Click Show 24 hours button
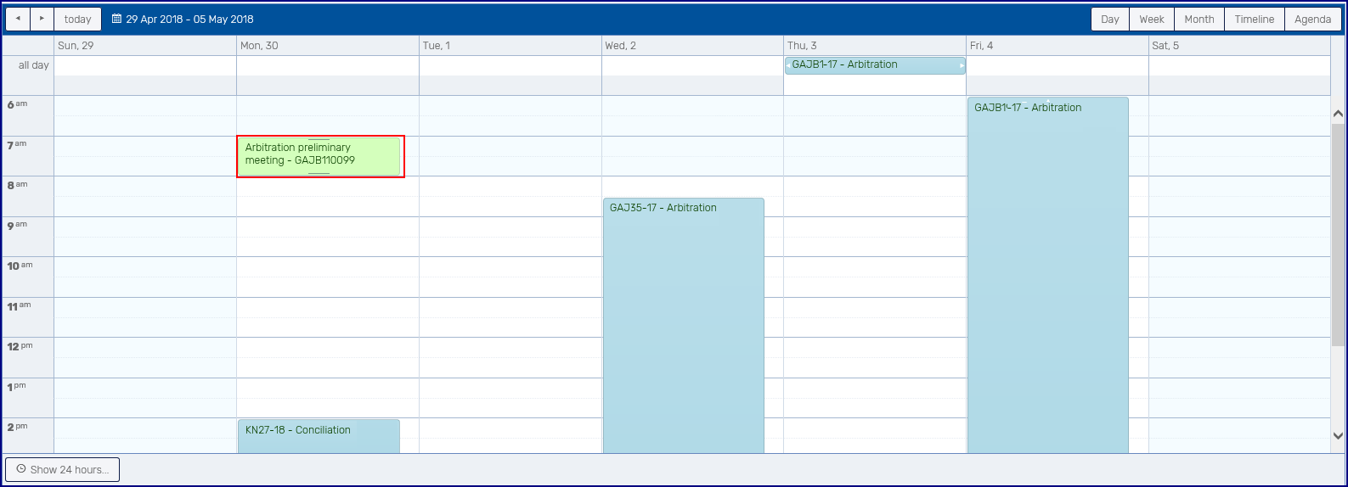This screenshot has height=487, width=1348. tap(62, 469)
